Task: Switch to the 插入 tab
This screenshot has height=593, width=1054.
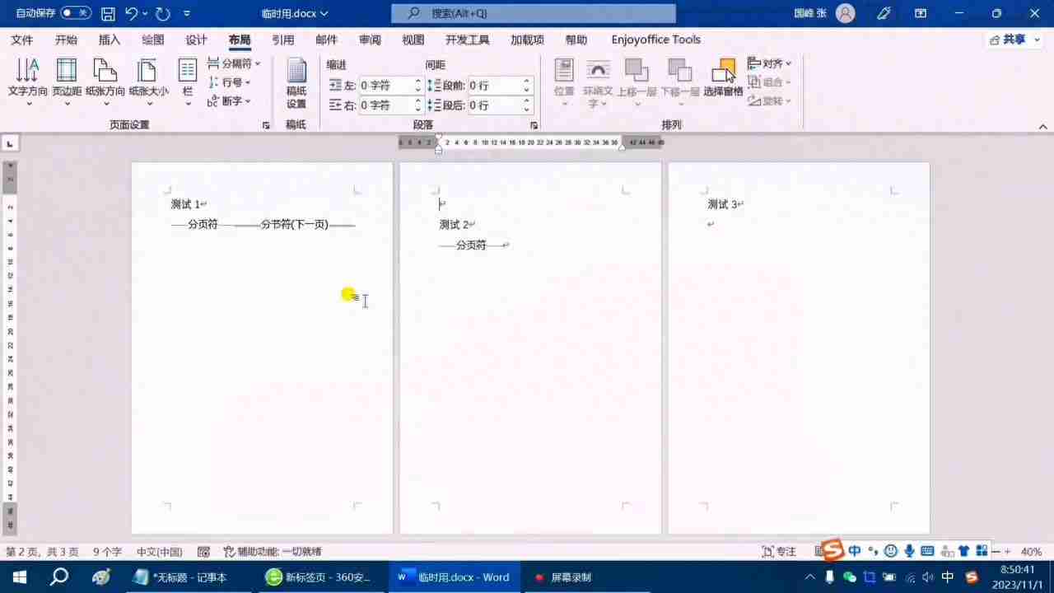Action: tap(110, 40)
